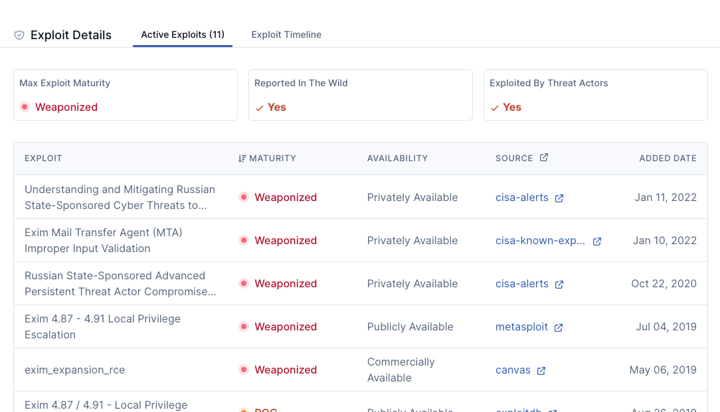Click the Reported In The Wild card label

coord(301,83)
